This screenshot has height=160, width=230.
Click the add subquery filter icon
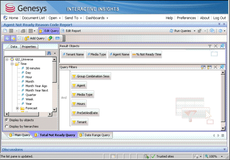[x=209, y=67]
